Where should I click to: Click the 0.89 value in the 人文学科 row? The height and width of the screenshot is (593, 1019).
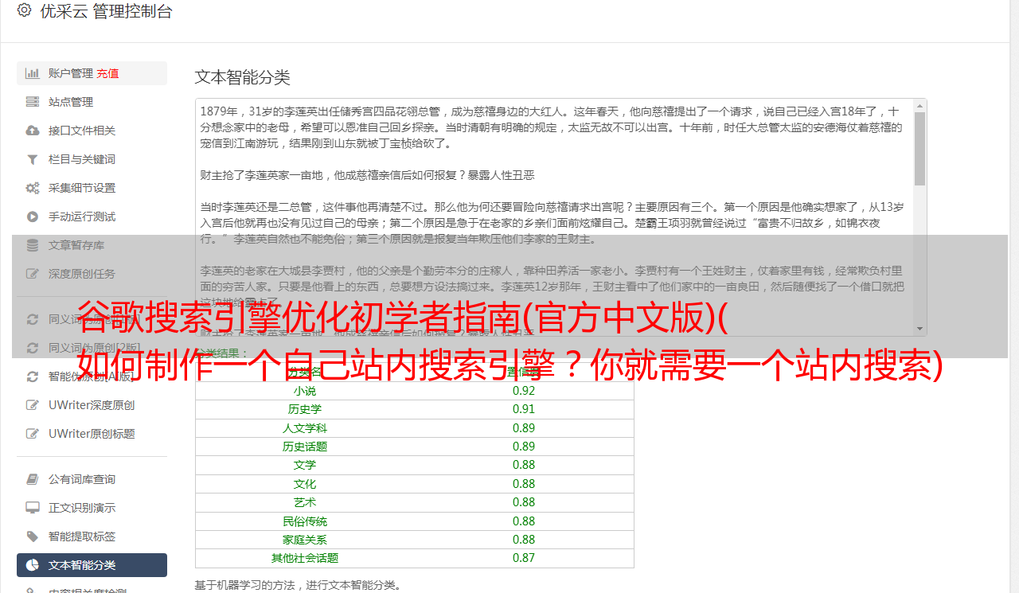pos(524,428)
